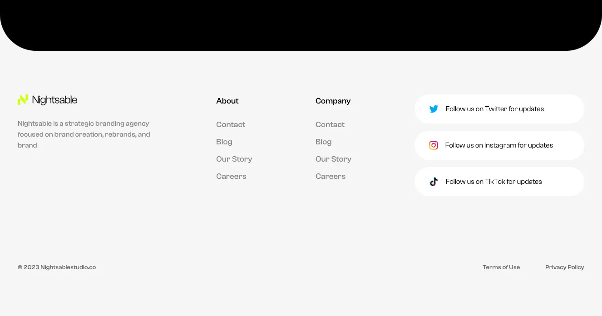Click the TikTok note icon
Screen dimensions: 602x316
tap(434, 182)
